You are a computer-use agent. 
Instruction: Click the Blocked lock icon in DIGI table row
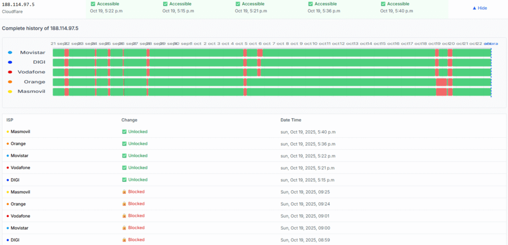(125, 240)
